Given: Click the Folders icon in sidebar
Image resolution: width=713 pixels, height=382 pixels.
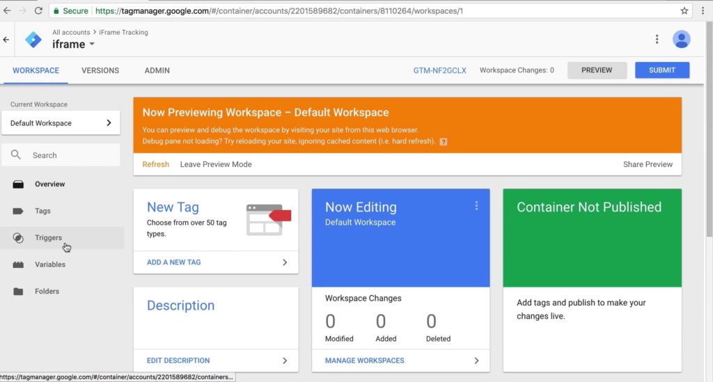Looking at the screenshot, I should tap(18, 291).
